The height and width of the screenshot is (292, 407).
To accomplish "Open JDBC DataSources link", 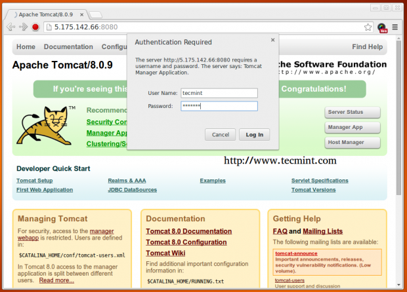I will (x=133, y=190).
